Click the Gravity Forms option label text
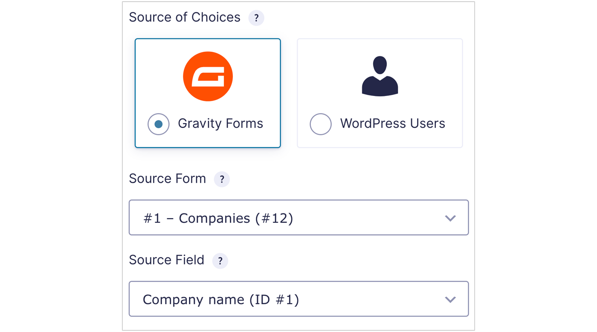This screenshot has height=332, width=597. [220, 123]
